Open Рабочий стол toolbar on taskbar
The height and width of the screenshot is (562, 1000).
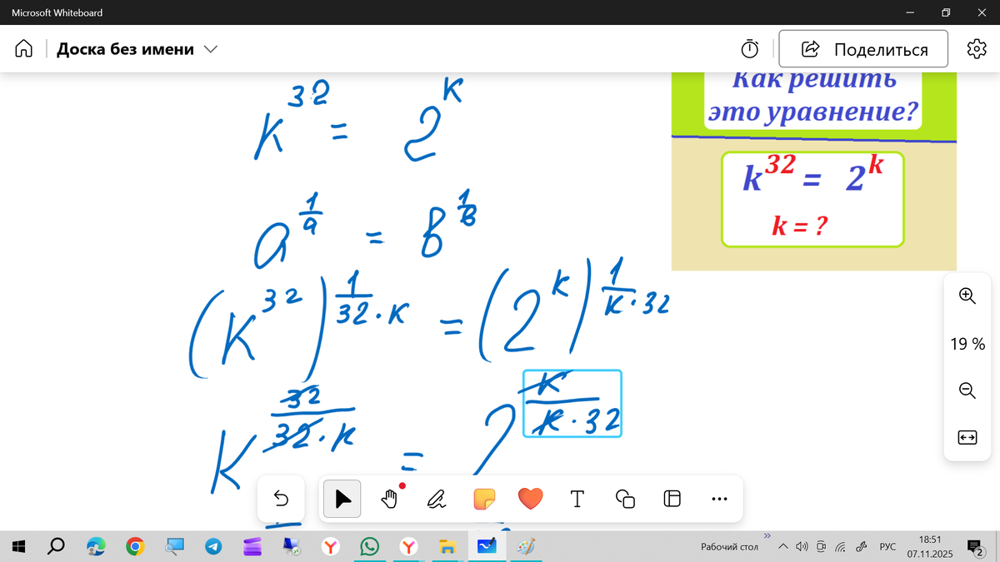[x=729, y=547]
